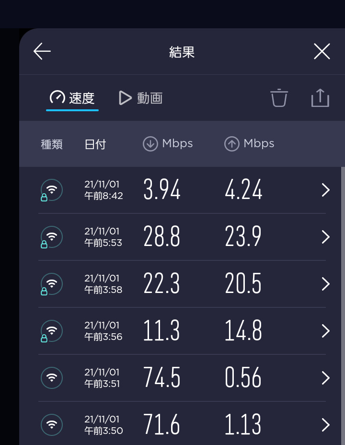The width and height of the screenshot is (345, 445).
Task: Switch to the 速度 speed tab
Action: 72,98
